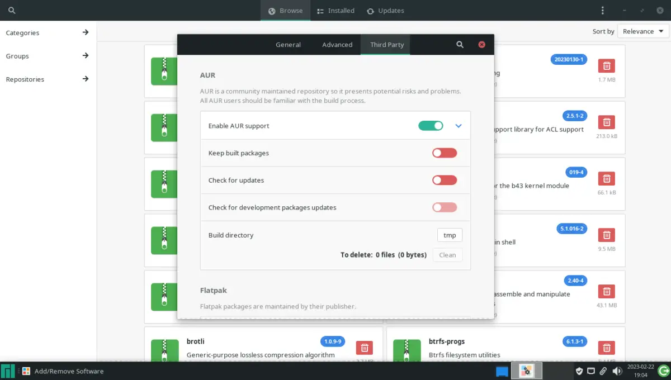Expand the chevron beside Enable AUR support

point(459,126)
